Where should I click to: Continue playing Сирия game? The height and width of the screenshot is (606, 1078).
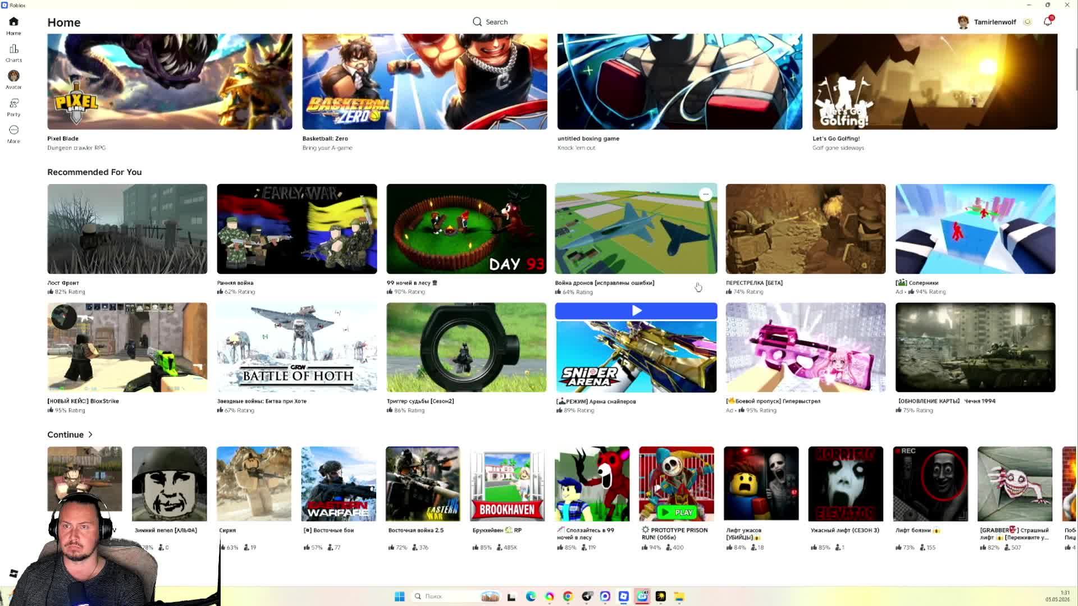254,484
